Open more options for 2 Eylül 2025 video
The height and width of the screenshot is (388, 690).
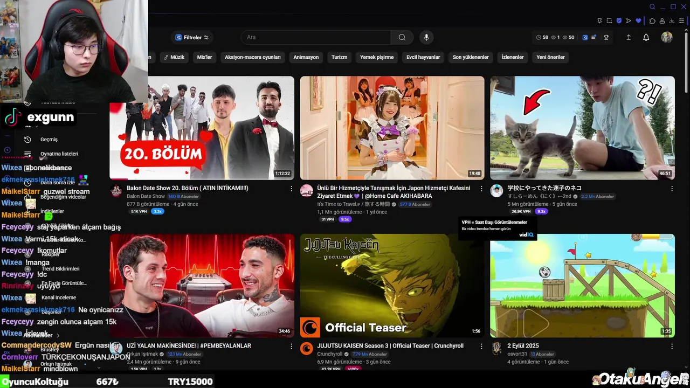coord(672,347)
